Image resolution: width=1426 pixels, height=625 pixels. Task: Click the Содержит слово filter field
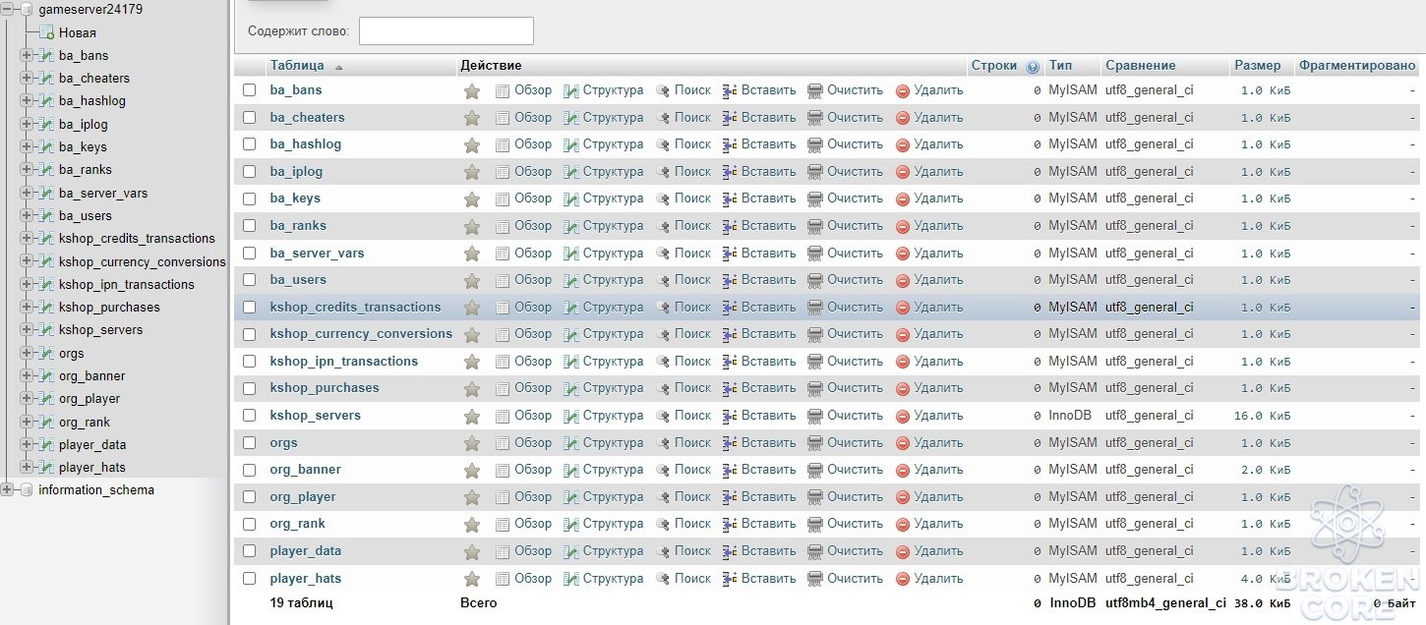click(446, 31)
